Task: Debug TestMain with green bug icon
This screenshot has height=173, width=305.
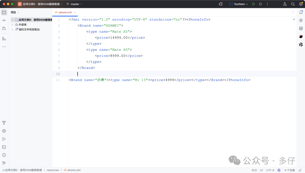Action: tap(260, 4)
